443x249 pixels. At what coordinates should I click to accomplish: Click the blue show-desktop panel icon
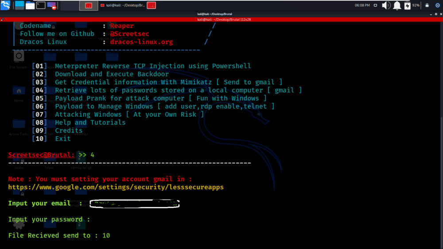19,5
